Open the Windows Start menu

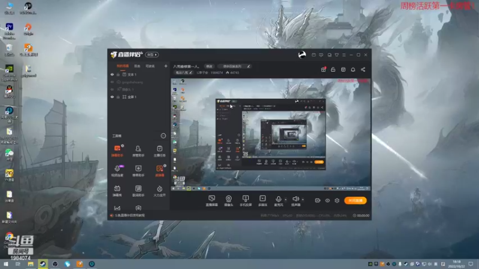pyautogui.click(x=6, y=264)
